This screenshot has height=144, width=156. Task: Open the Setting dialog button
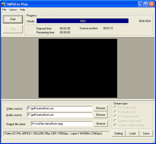119,133
